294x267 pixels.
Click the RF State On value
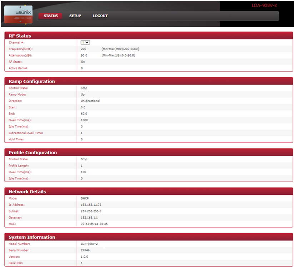pos(83,62)
